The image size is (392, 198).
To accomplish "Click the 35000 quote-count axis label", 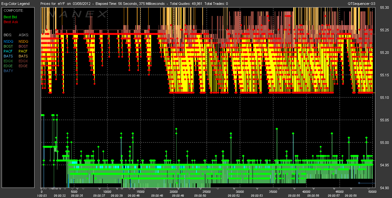I will coord(273,191).
